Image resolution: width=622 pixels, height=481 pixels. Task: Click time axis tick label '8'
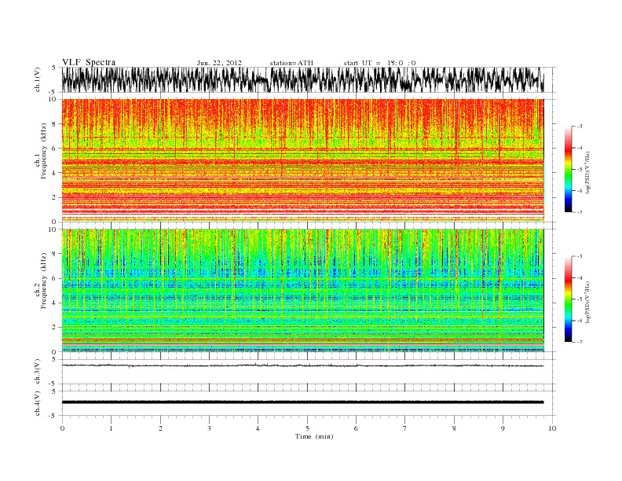click(x=454, y=428)
